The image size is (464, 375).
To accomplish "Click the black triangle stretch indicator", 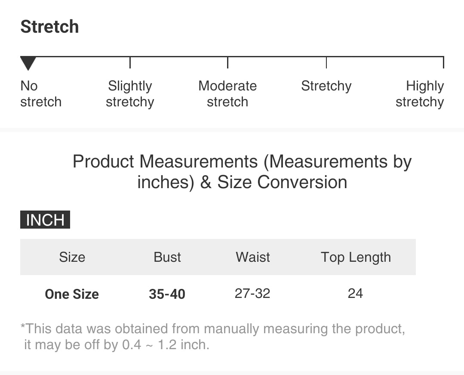I will pos(28,63).
